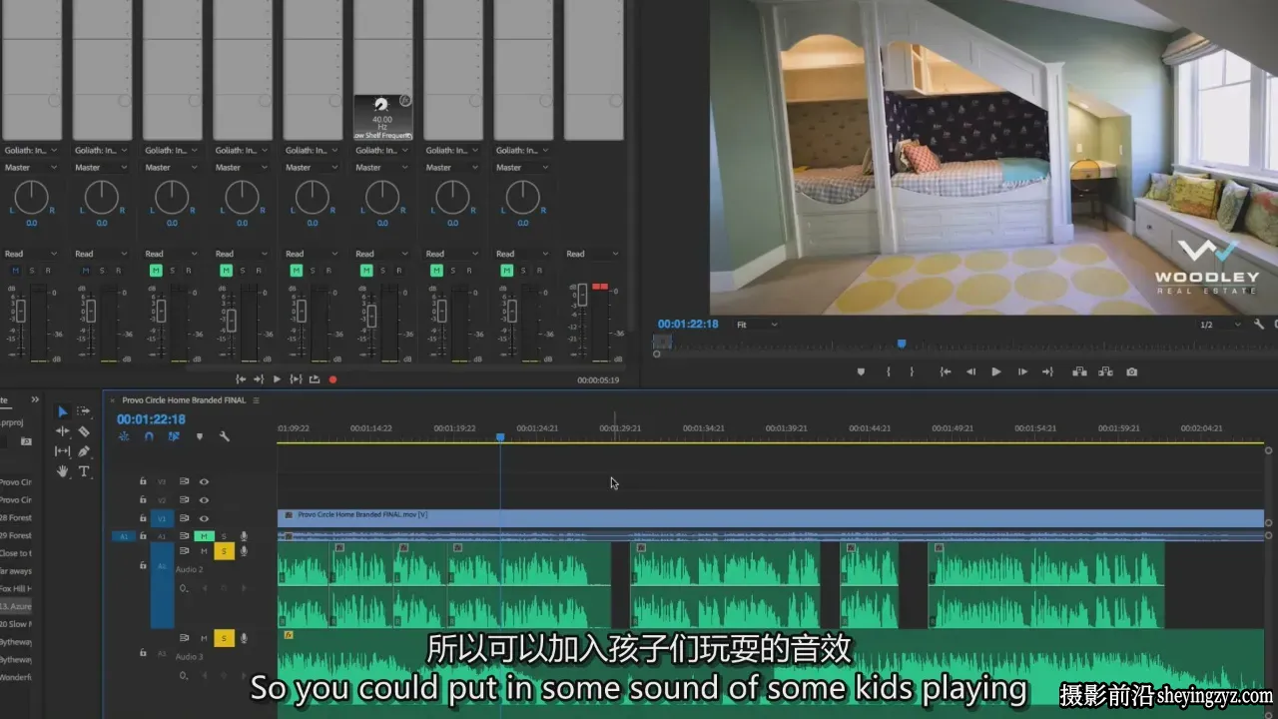1278x719 pixels.
Task: Open Goliath input dropdown on first mixer channel
Action: (x=31, y=151)
